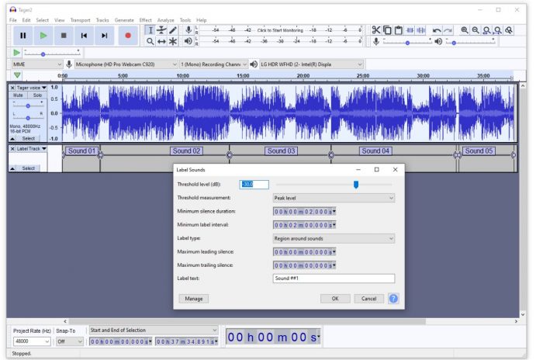This screenshot has height=360, width=543.
Task: Mute the Tager voice track
Action: [x=18, y=95]
